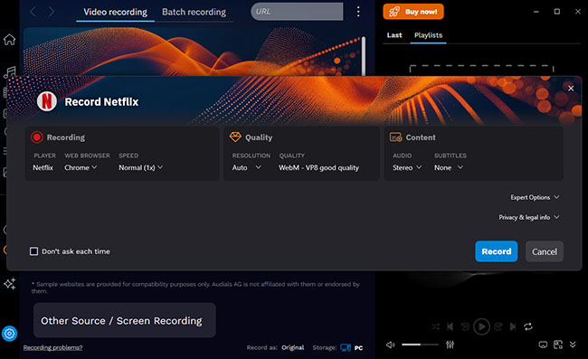Viewport: 588px width, 359px height.
Task: Navigate forward with right arrow
Action: click(52, 12)
